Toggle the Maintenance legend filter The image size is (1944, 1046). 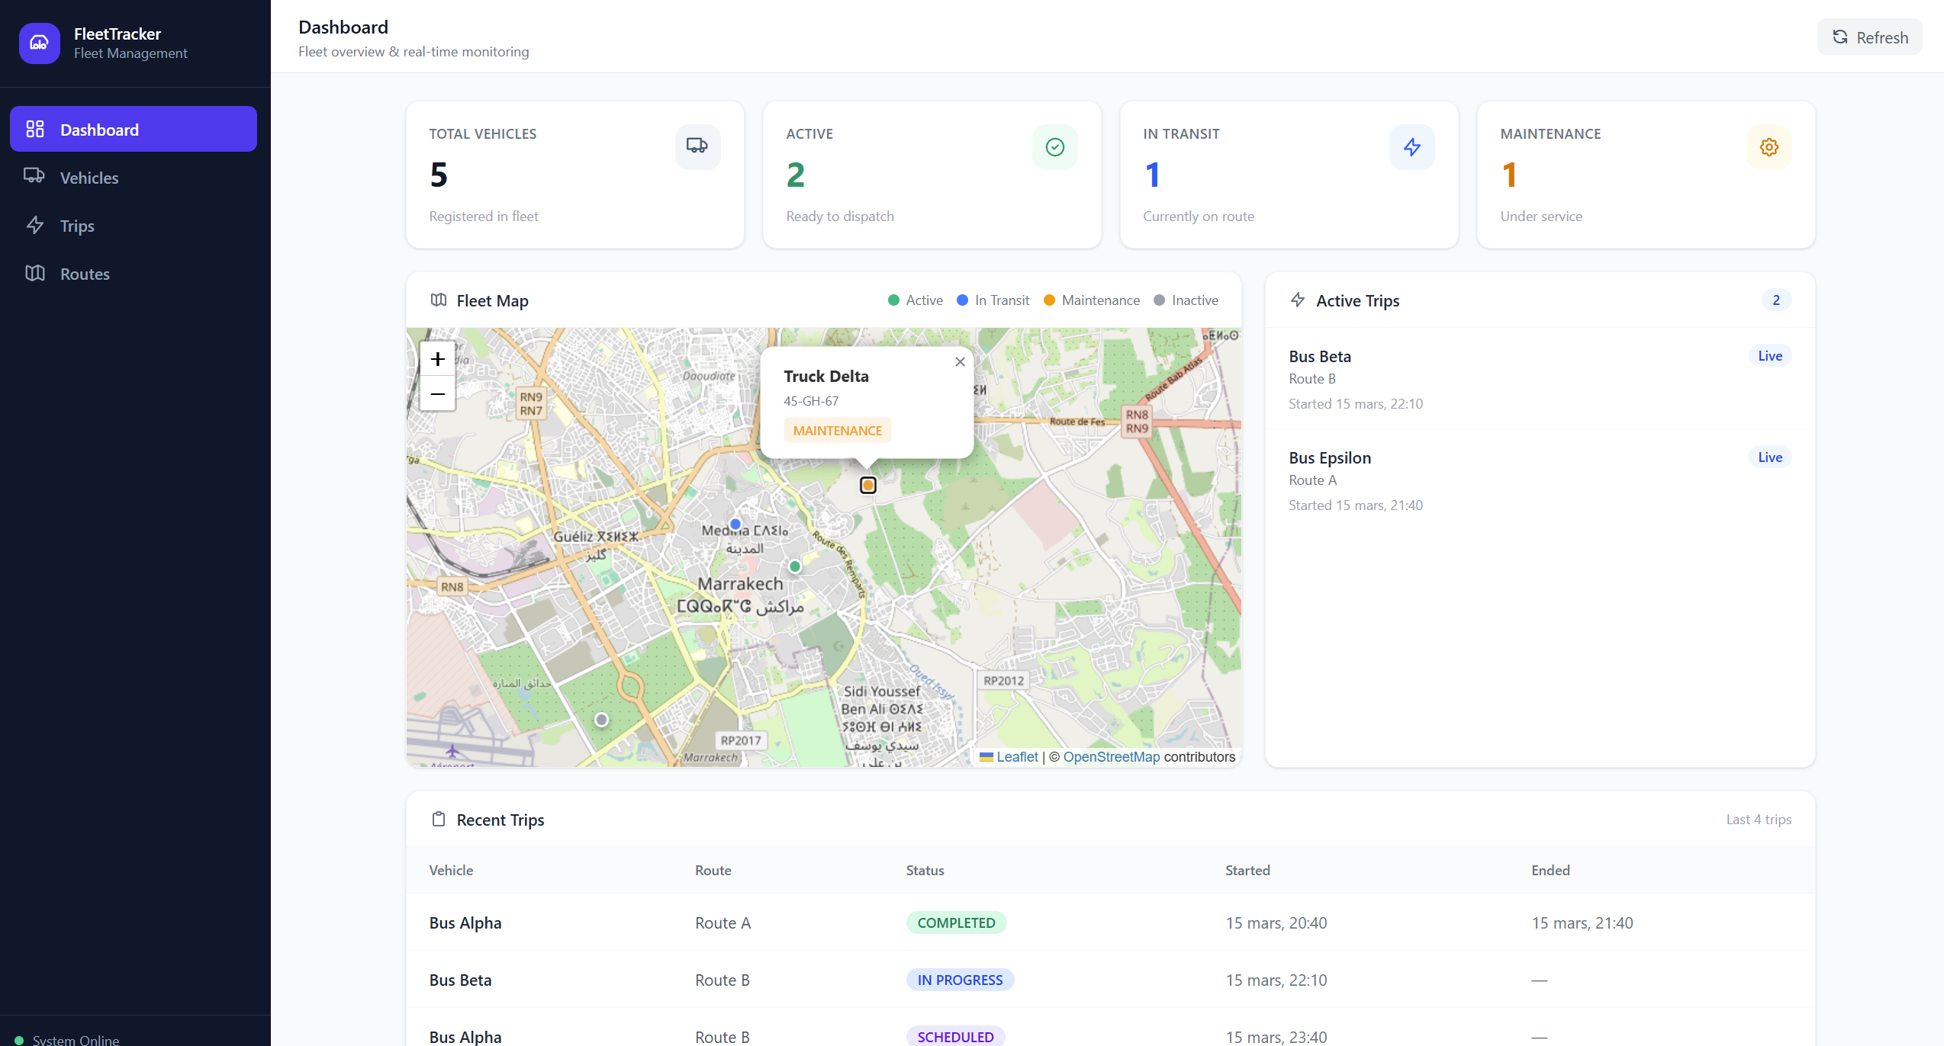(1091, 300)
